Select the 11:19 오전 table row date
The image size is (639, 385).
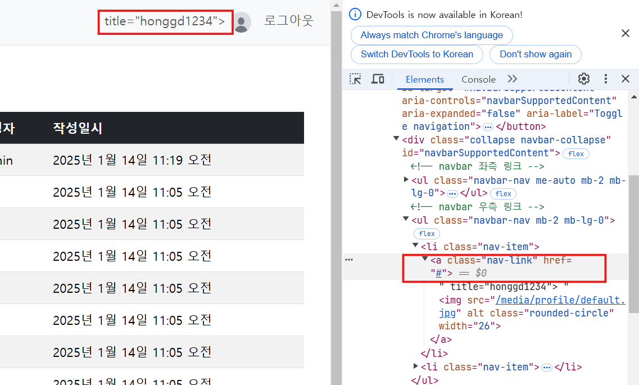(x=132, y=160)
